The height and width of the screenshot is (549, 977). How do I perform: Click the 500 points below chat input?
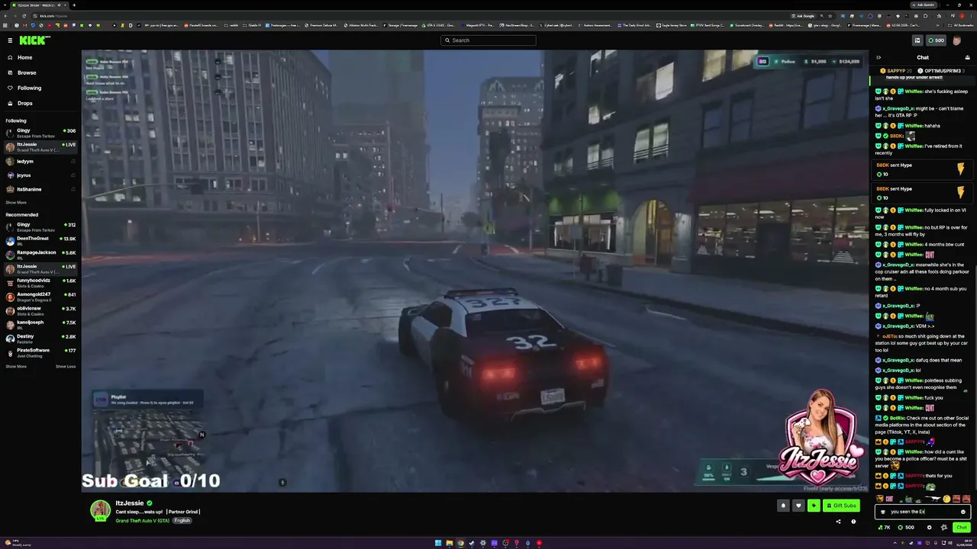[x=907, y=527]
